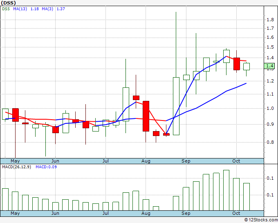The height and width of the screenshot is (223, 278).
Task: Click the 1.8 price axis label
Action: point(270,20)
